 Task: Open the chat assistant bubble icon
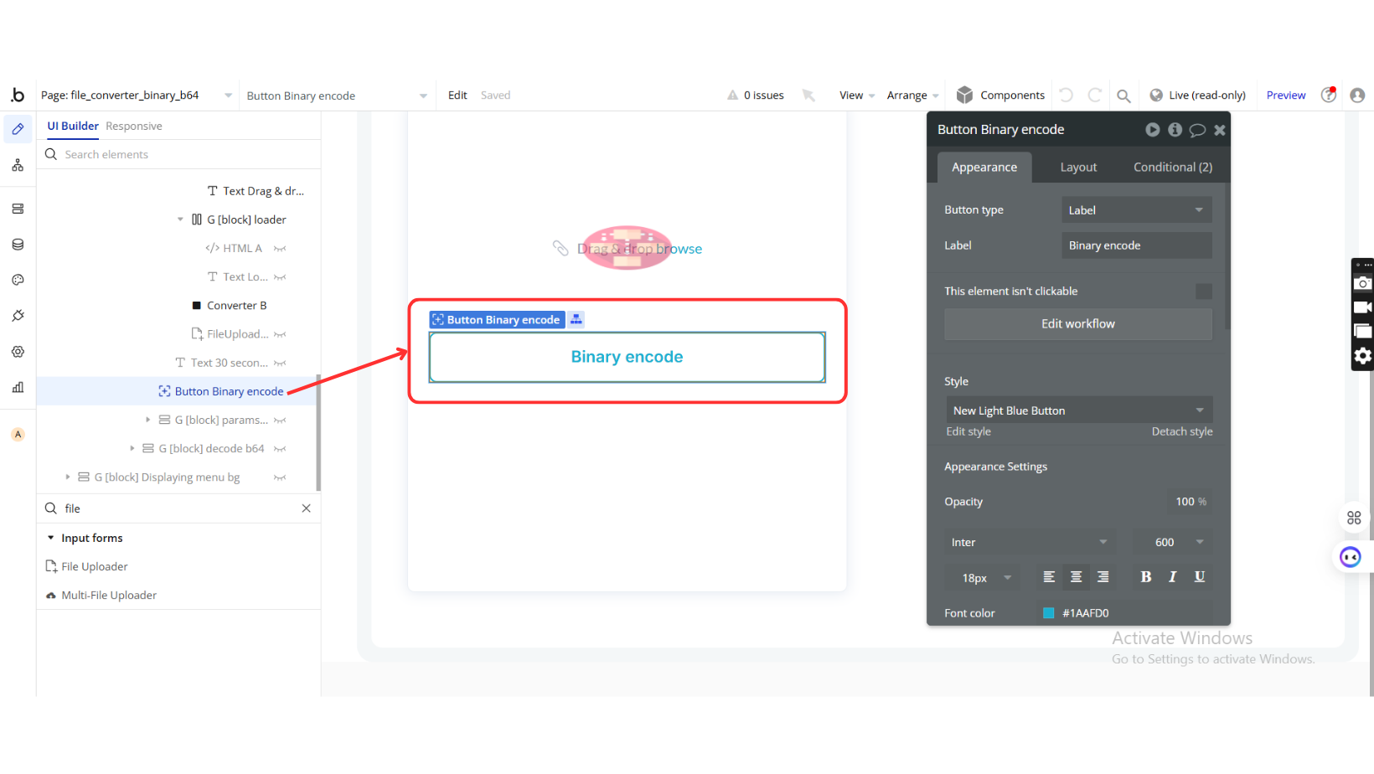1351,557
